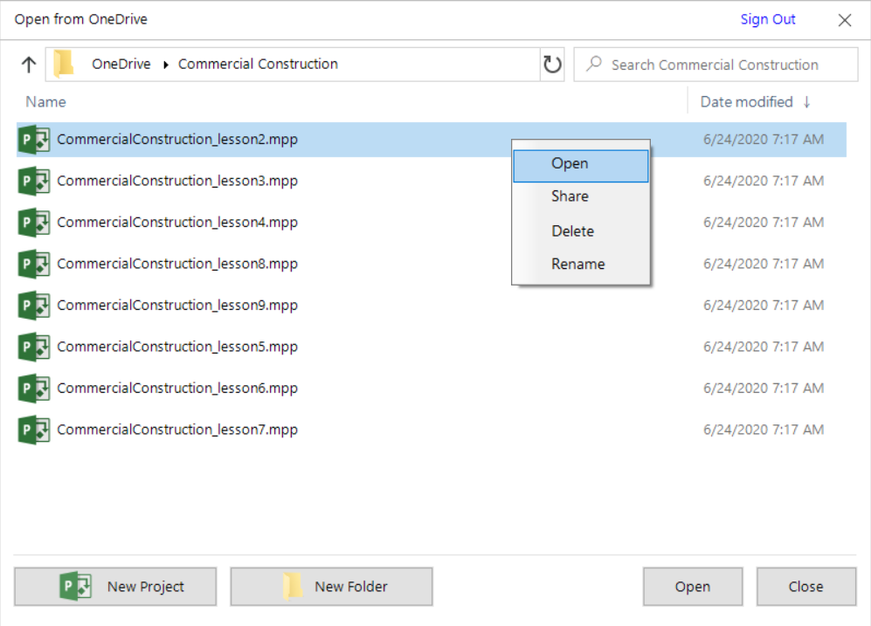The height and width of the screenshot is (626, 871).
Task: Click the up arrow navigation icon
Action: pos(28,65)
